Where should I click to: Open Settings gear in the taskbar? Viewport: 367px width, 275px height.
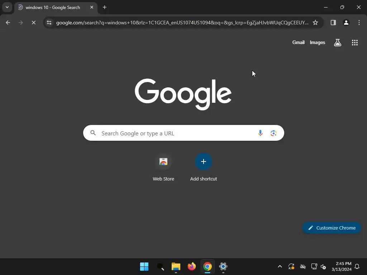point(223,266)
